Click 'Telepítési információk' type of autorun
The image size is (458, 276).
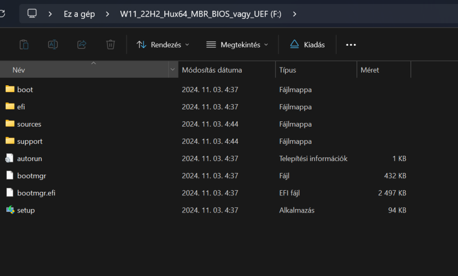[x=313, y=159]
